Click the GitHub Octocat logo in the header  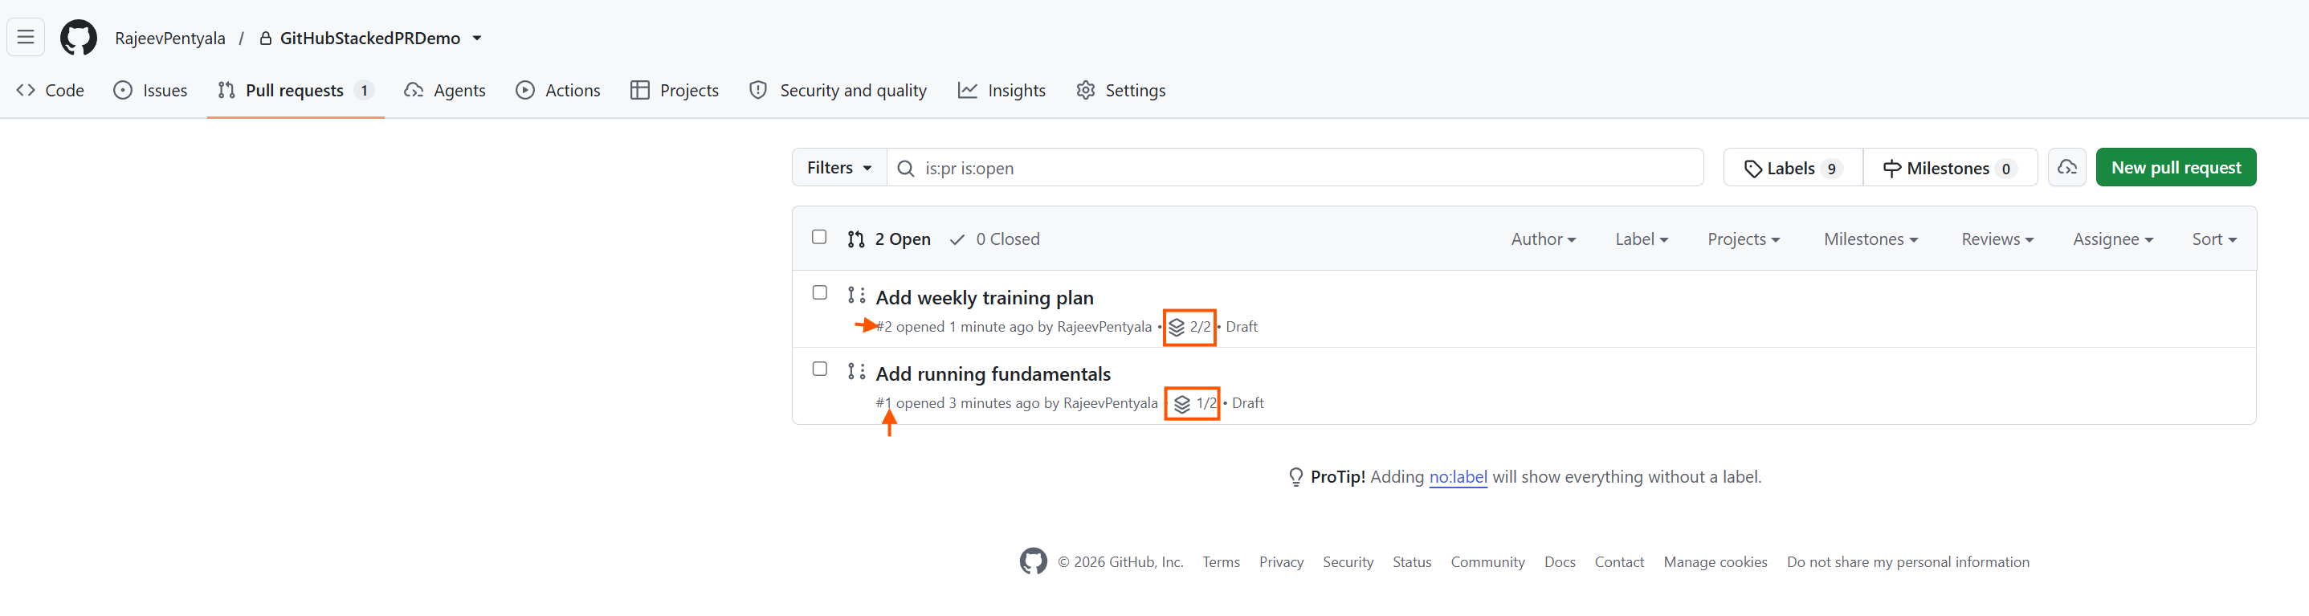(x=79, y=38)
